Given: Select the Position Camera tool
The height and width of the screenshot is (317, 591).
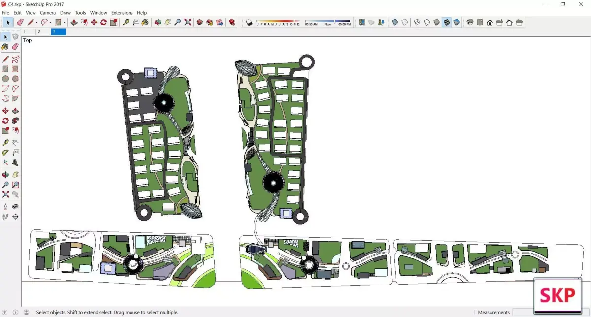Looking at the screenshot, I should (5, 207).
